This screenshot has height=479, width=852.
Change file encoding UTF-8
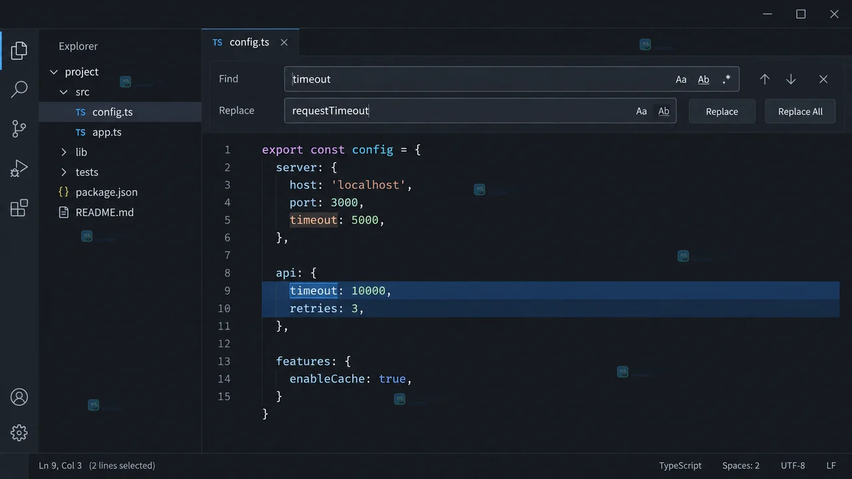[793, 466]
